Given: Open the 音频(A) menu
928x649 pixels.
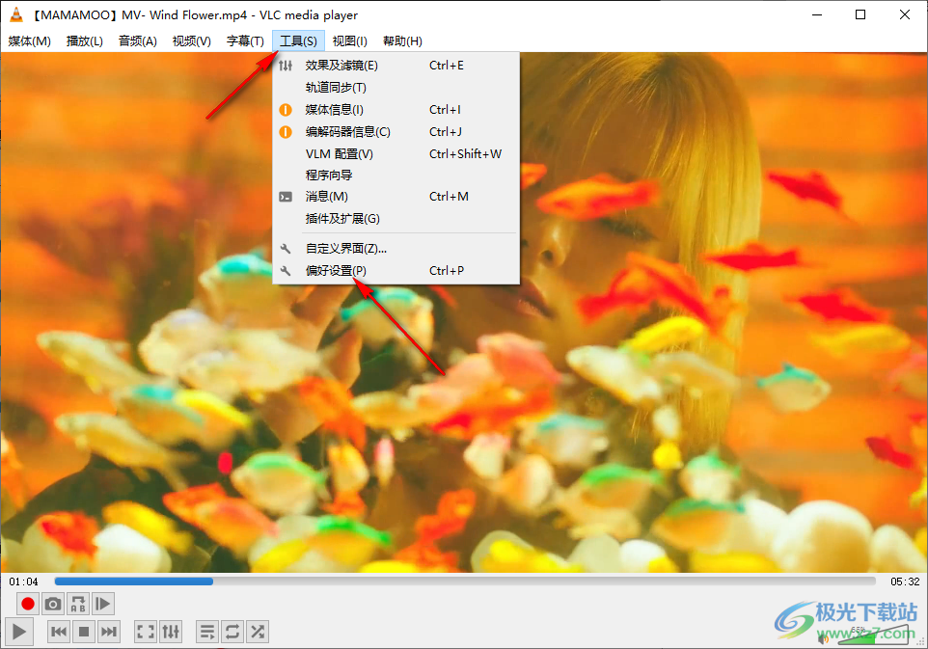Looking at the screenshot, I should 138,41.
